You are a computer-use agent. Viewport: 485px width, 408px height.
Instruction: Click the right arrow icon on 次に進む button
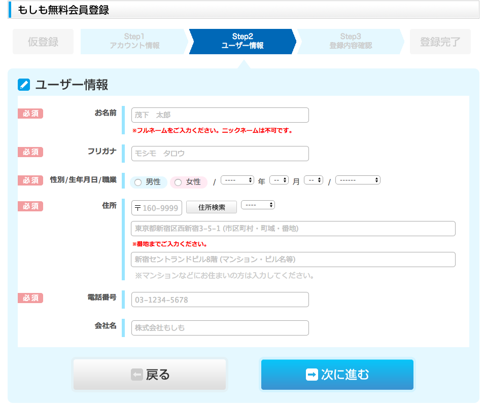pyautogui.click(x=312, y=375)
